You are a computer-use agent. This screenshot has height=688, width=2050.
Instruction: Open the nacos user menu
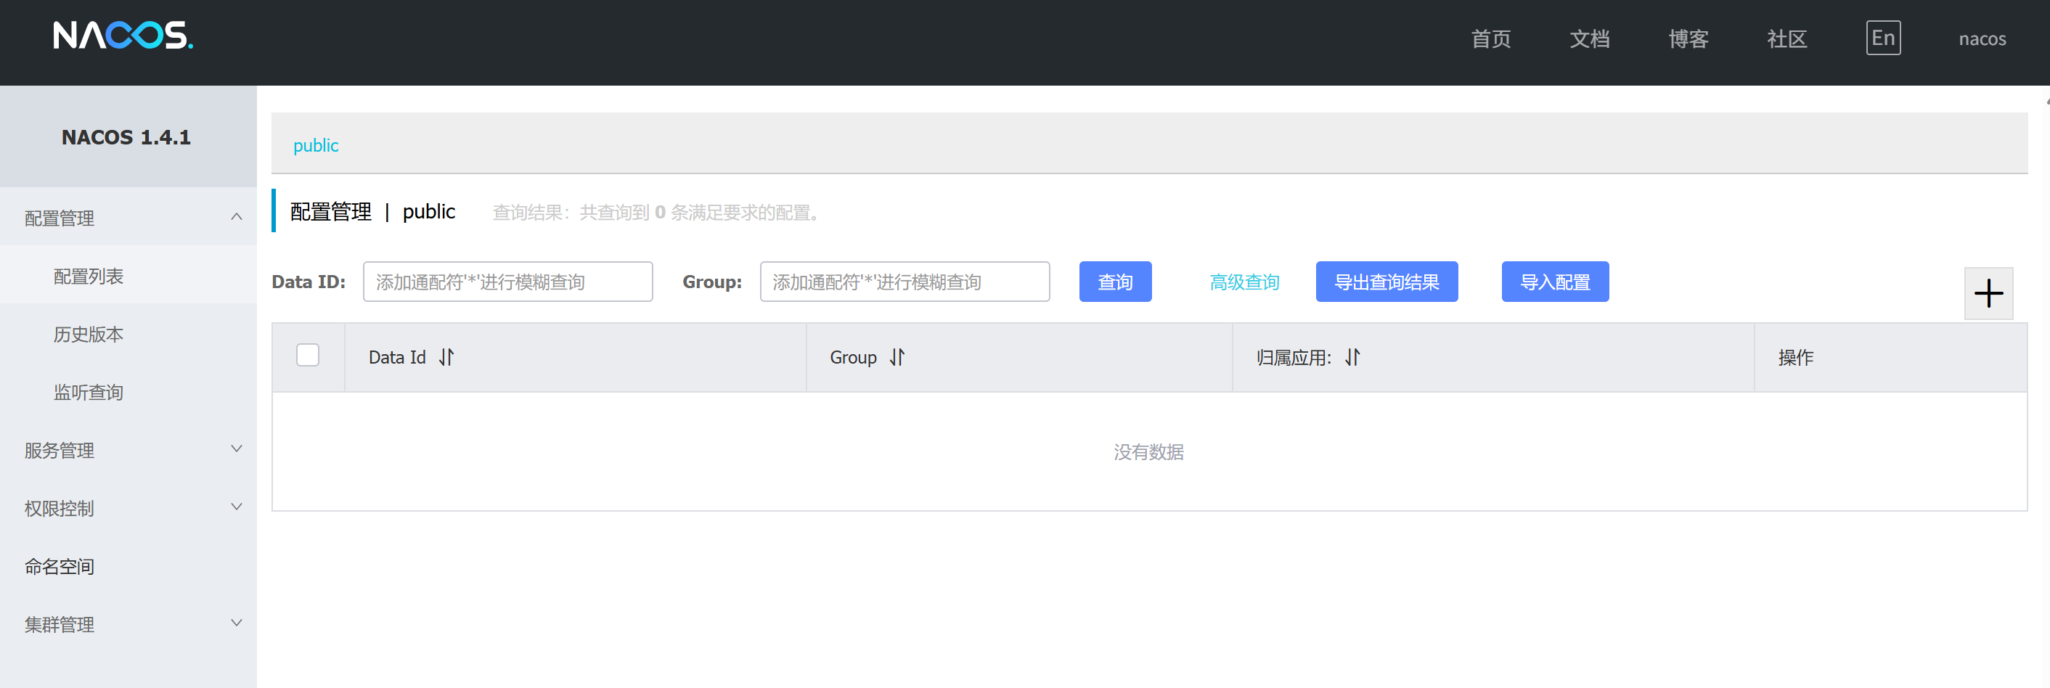pyautogui.click(x=1982, y=38)
